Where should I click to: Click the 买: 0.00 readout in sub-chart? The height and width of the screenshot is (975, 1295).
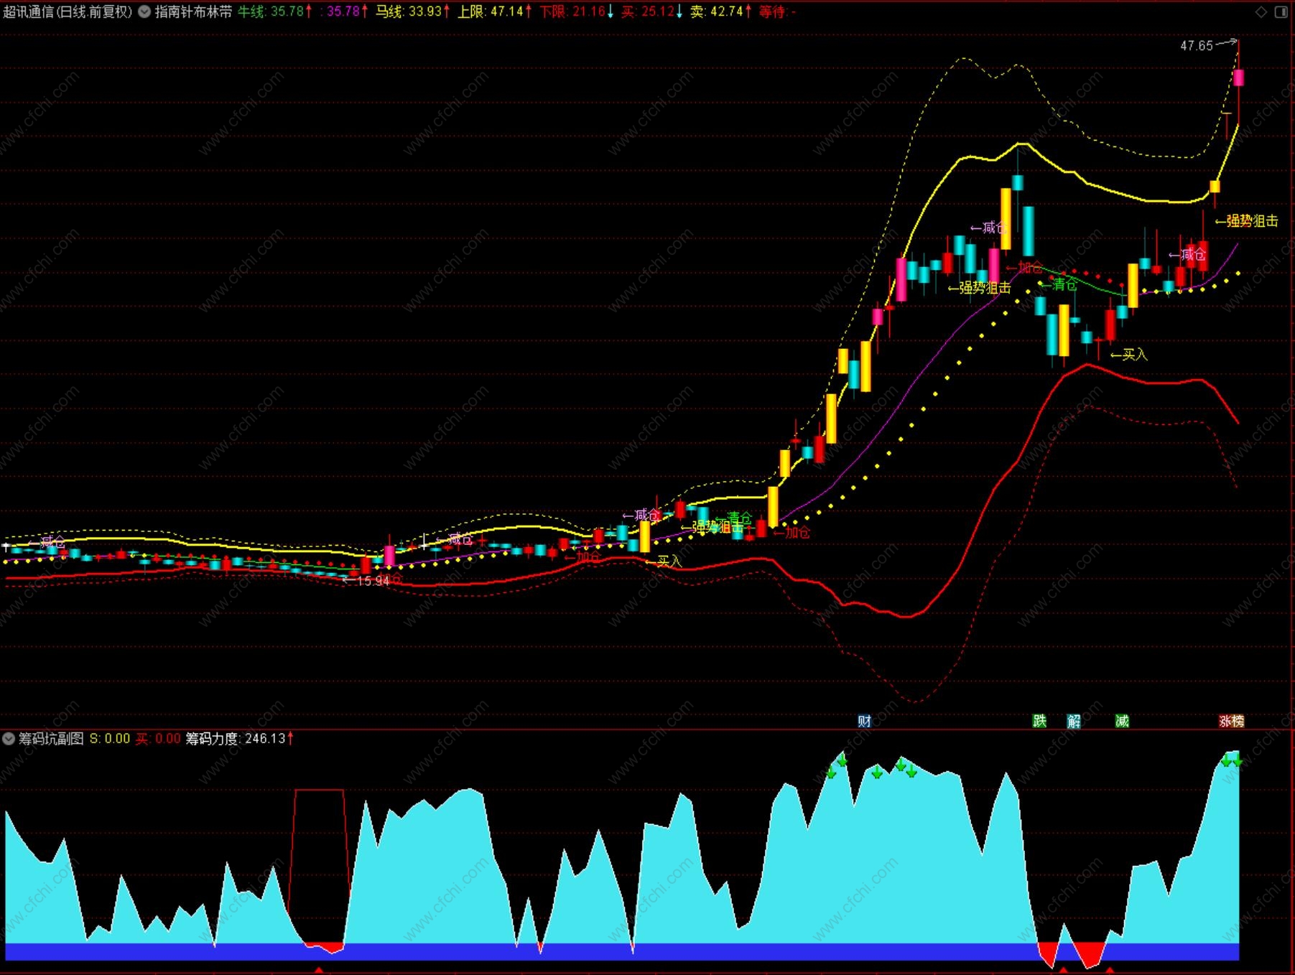158,738
